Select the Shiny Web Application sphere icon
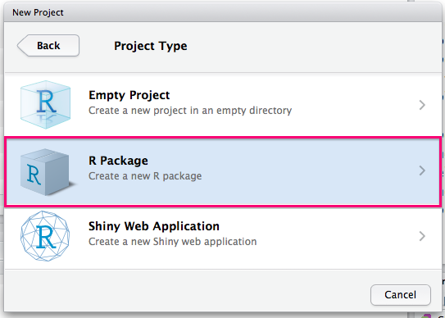445x318 pixels. click(x=45, y=236)
